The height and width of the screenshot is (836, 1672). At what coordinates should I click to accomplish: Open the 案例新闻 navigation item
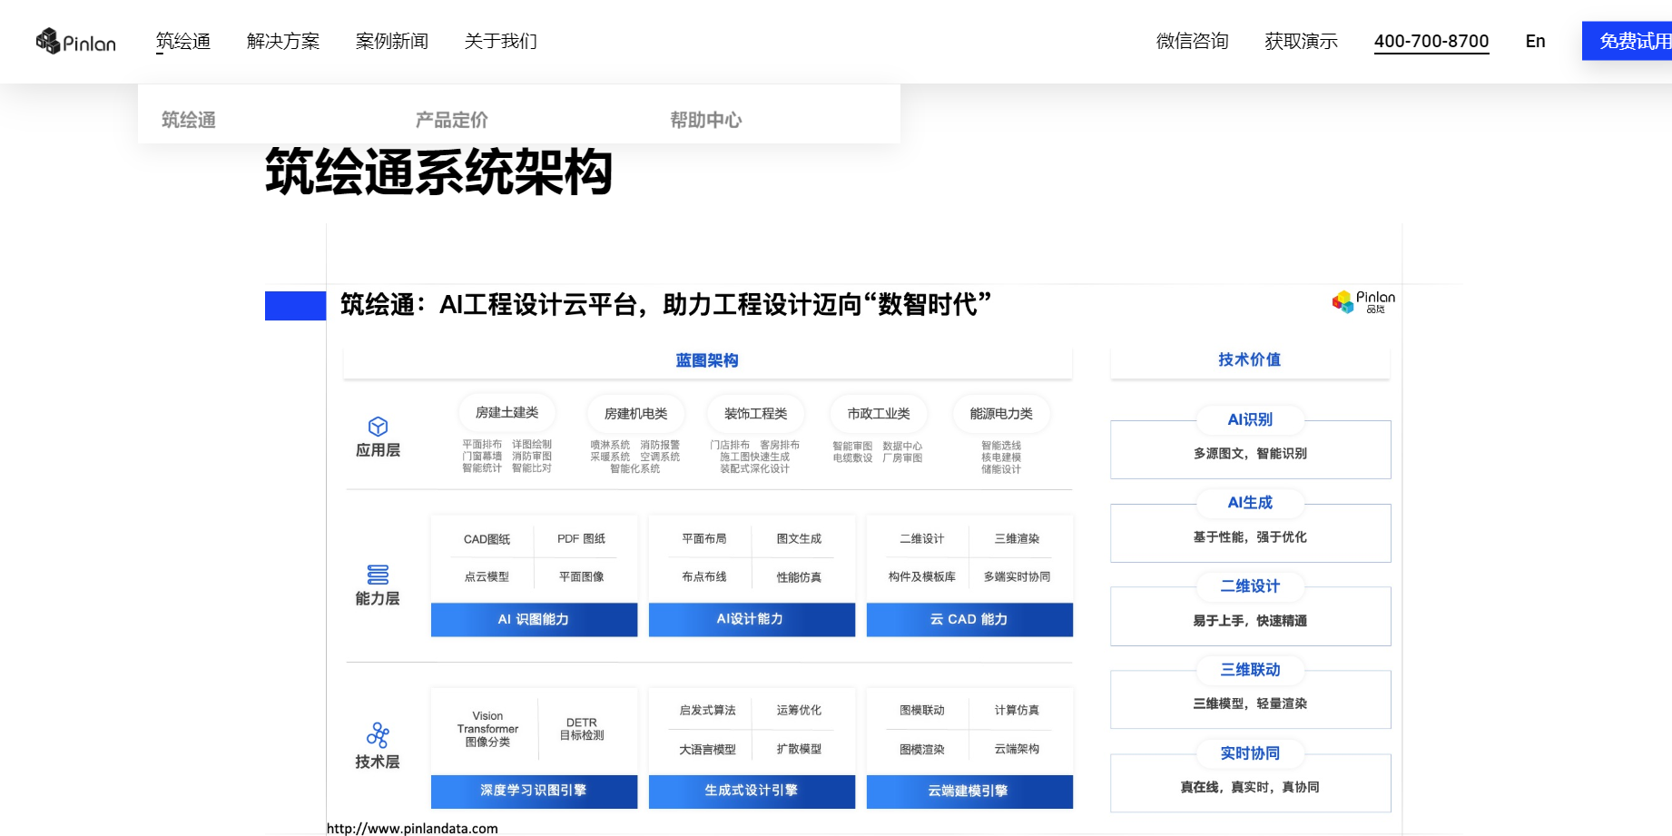pyautogui.click(x=392, y=42)
